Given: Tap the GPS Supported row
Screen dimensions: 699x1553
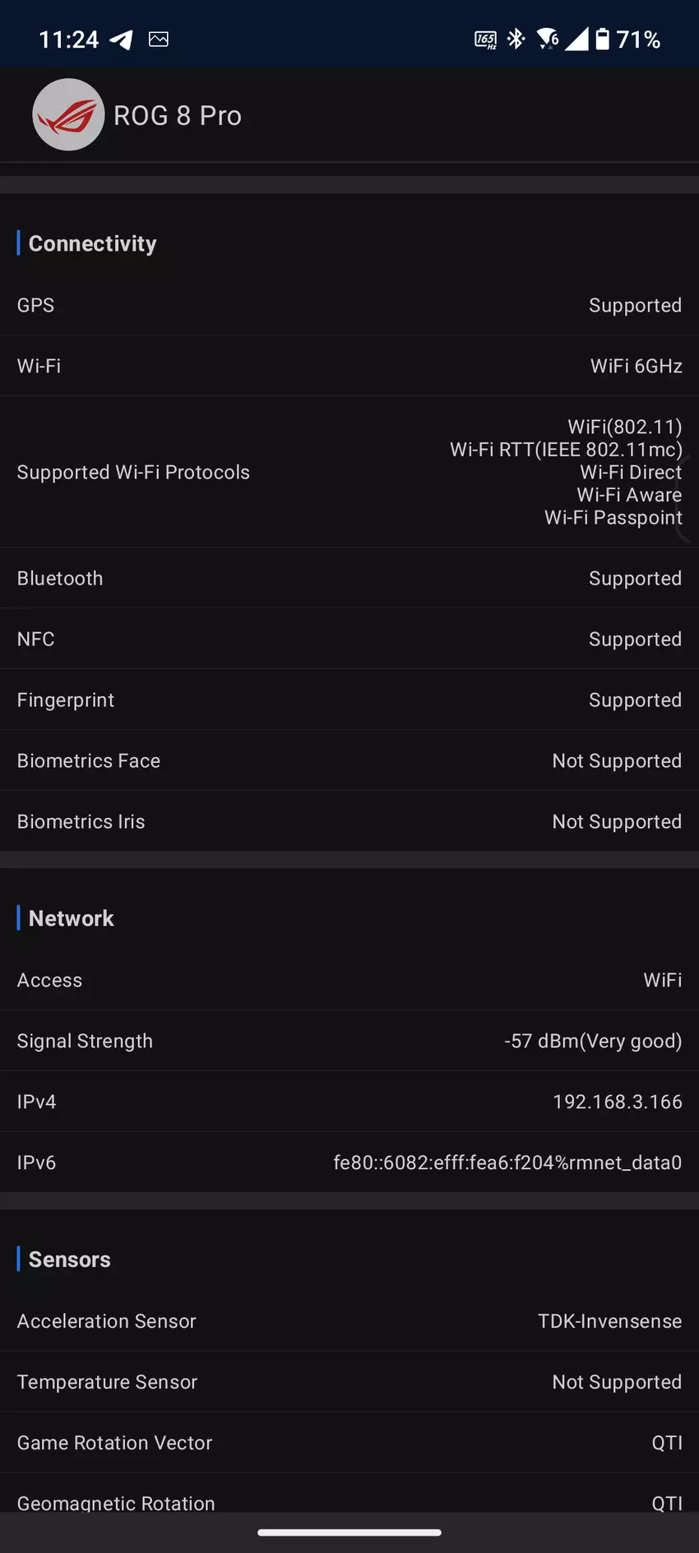Looking at the screenshot, I should click(x=349, y=305).
